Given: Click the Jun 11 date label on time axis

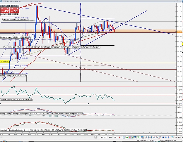Looking at the screenshot, I should click(114, 134).
